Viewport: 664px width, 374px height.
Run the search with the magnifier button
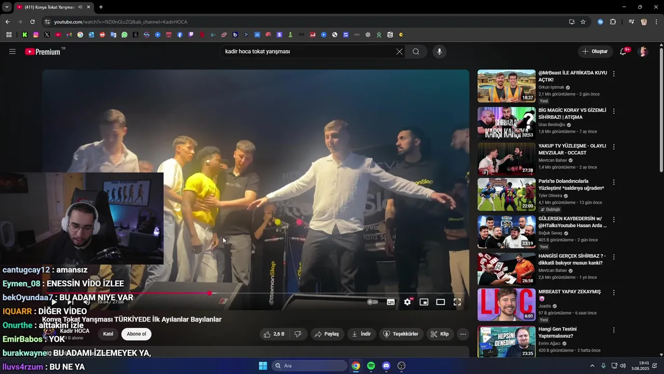click(416, 51)
